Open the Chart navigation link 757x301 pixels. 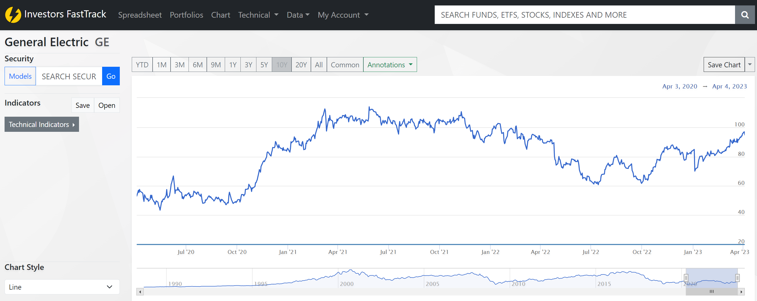pyautogui.click(x=220, y=15)
